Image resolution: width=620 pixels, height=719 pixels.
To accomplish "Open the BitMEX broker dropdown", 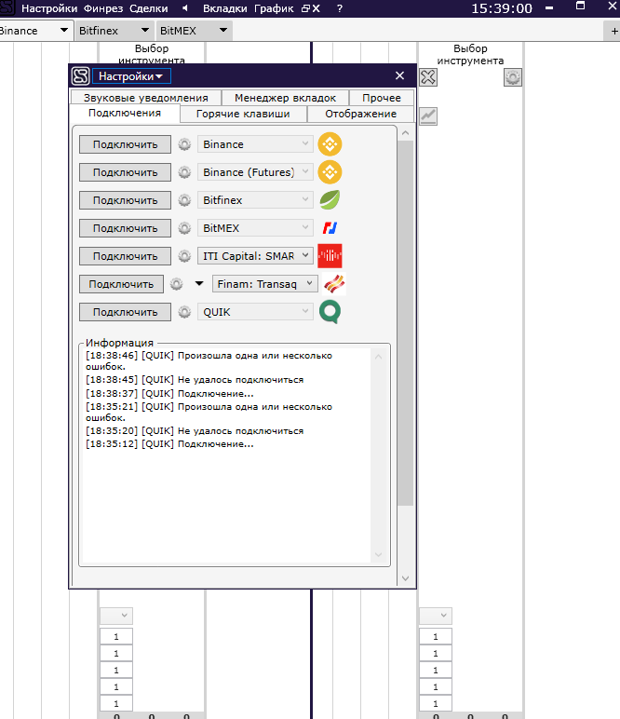I will [255, 228].
